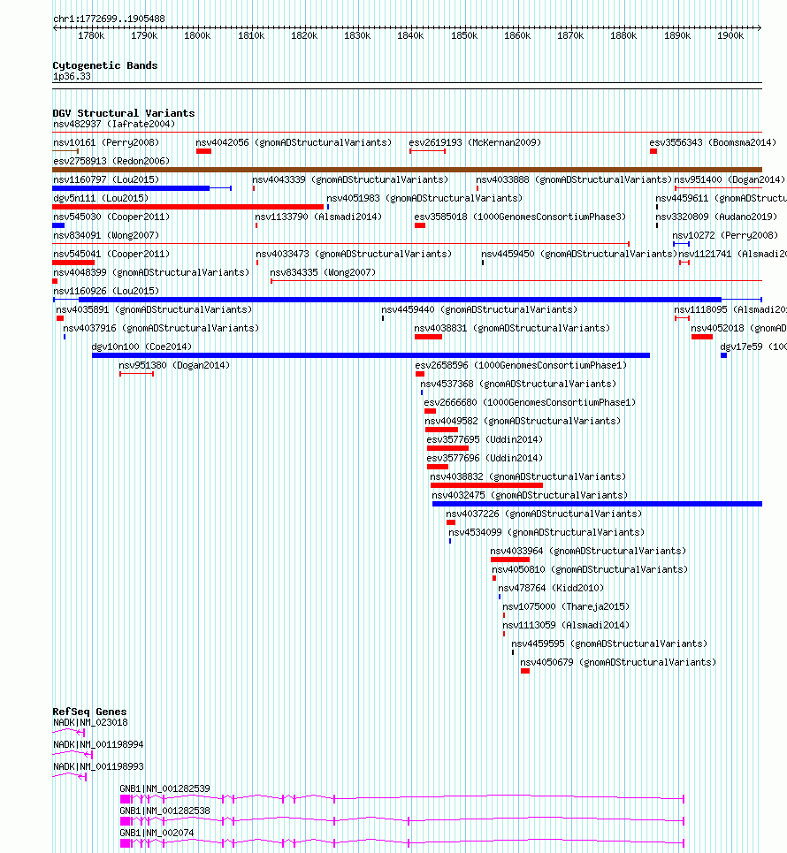Select nsv4051983 gnomAD variant label
Image resolution: width=787 pixels, height=853 pixels.
click(424, 198)
